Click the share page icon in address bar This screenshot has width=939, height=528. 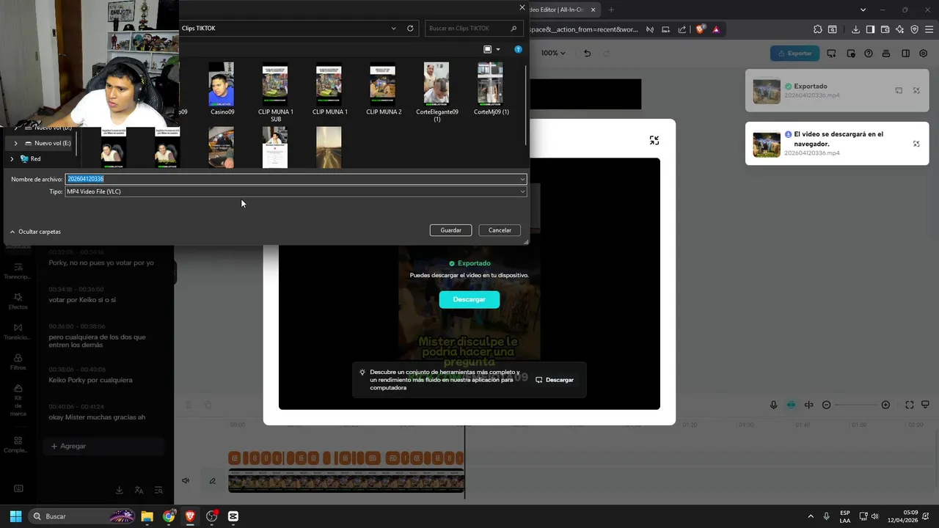(682, 29)
